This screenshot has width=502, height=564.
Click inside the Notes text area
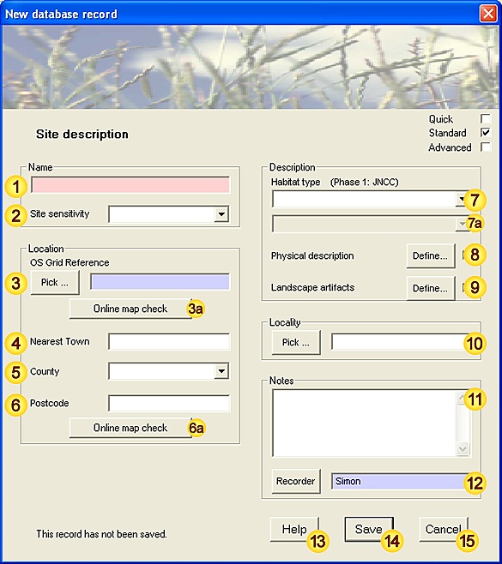(x=365, y=423)
